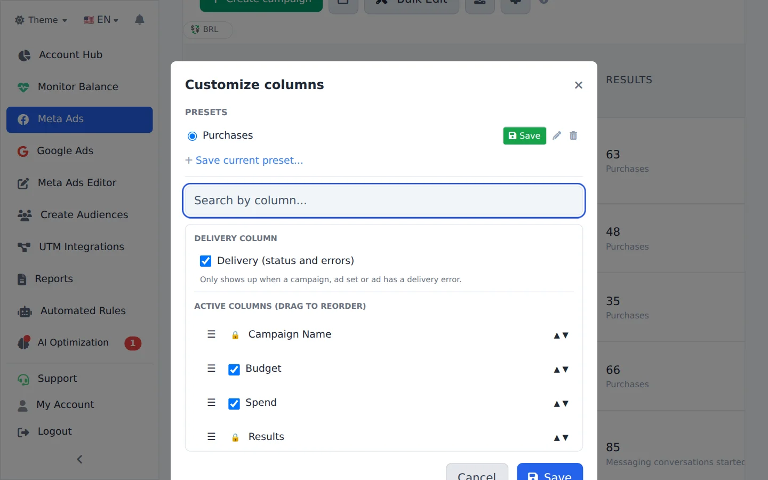
Task: Click the Reports document icon
Action: point(22,279)
